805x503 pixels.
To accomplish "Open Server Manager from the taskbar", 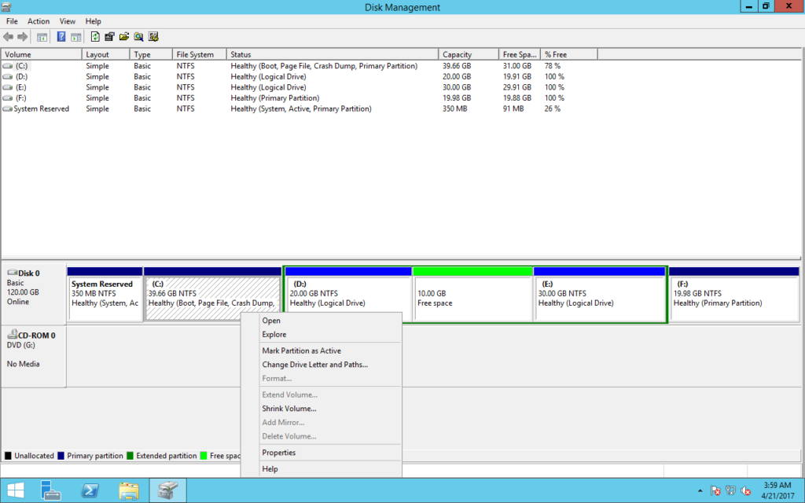I will click(x=51, y=491).
